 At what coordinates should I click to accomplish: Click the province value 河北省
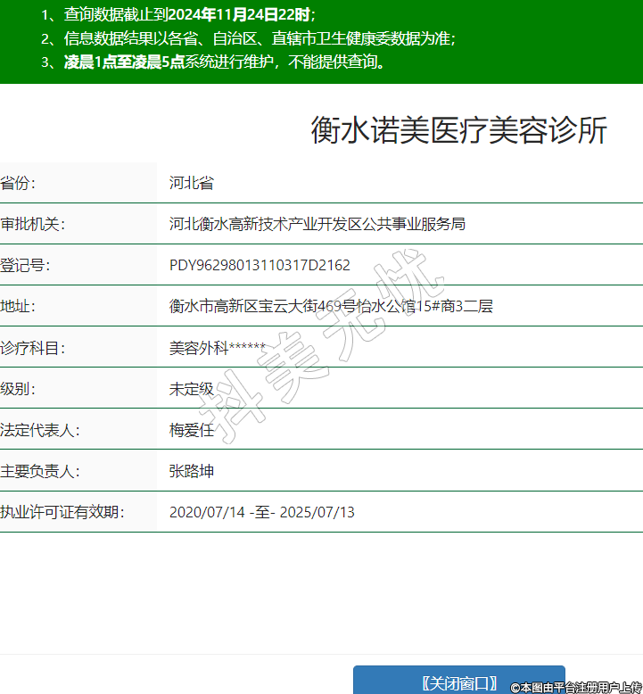coord(192,183)
